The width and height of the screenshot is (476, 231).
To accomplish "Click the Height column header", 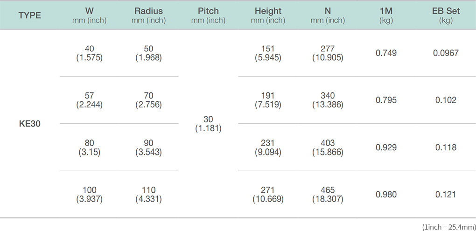I will [268, 16].
